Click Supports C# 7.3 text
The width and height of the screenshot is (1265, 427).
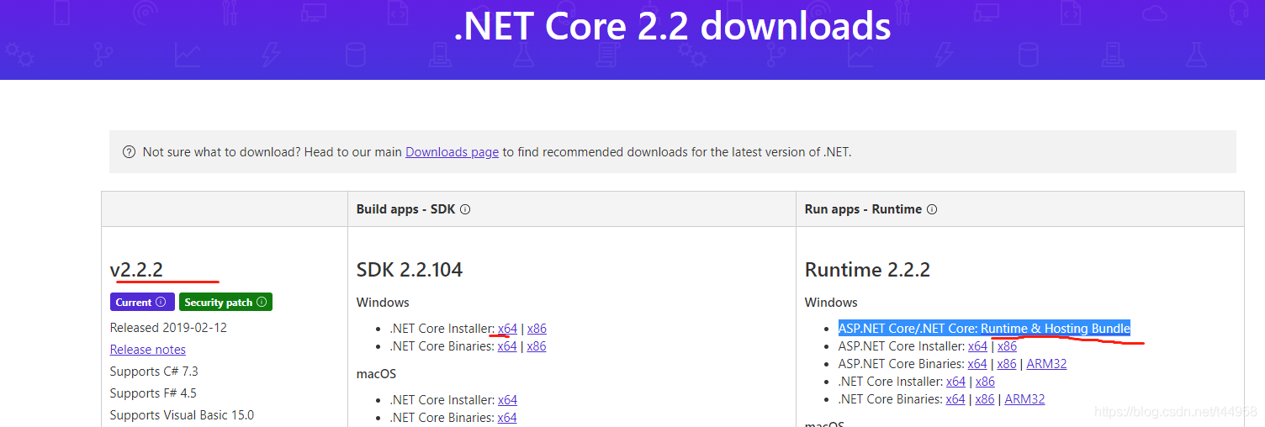point(154,372)
